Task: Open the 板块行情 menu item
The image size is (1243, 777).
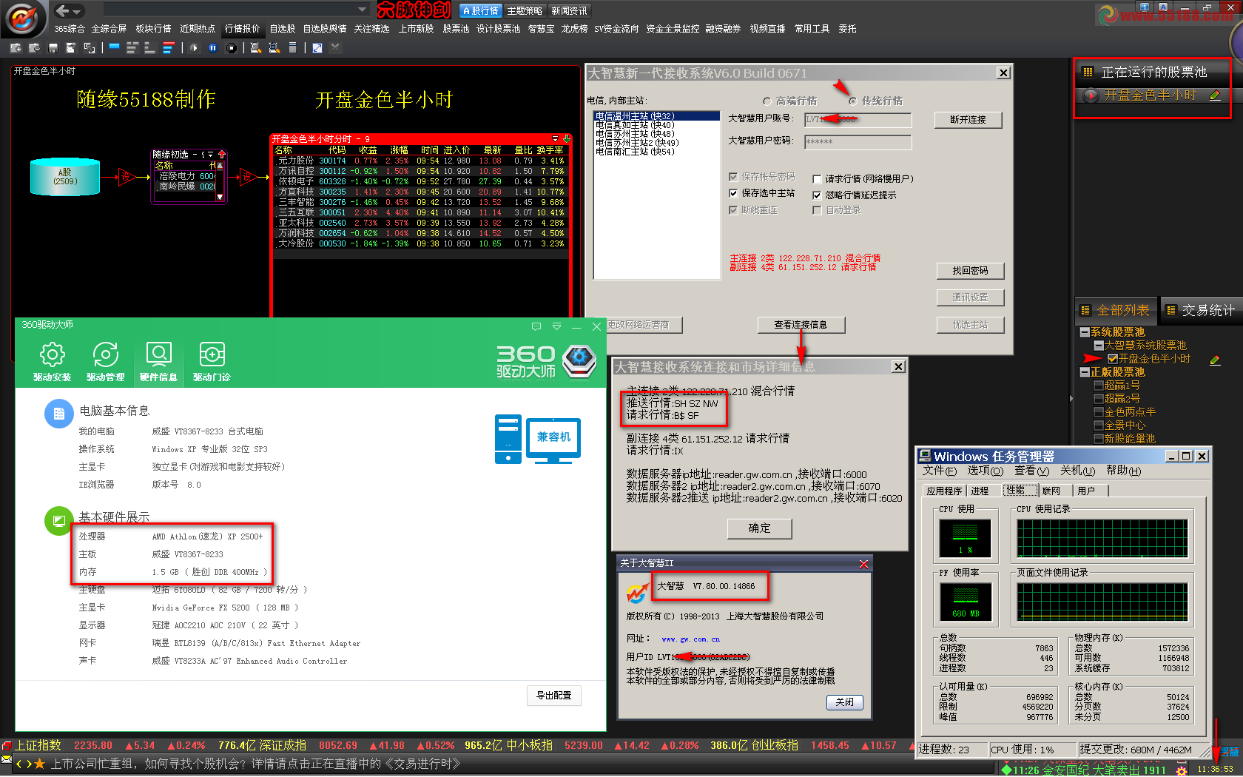Action: point(153,29)
